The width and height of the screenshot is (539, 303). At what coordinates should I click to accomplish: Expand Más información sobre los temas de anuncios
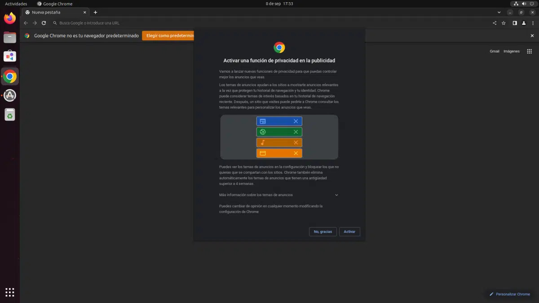(x=279, y=195)
